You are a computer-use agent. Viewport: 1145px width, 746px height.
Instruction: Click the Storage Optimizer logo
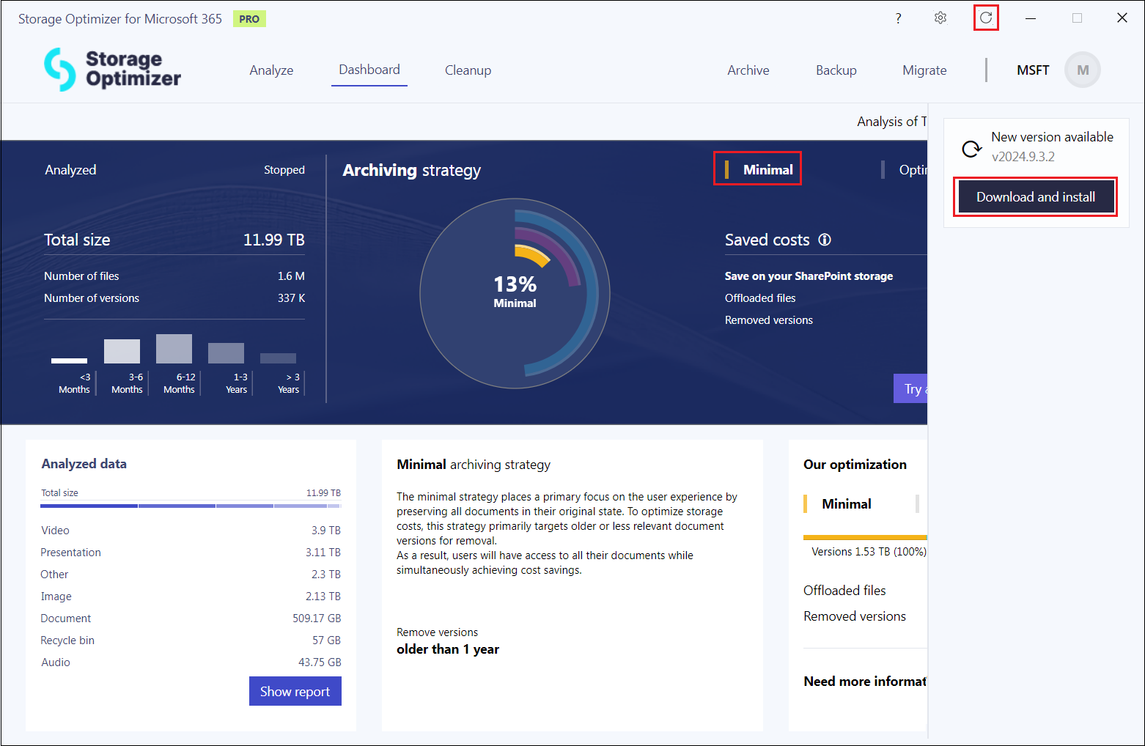(x=112, y=70)
